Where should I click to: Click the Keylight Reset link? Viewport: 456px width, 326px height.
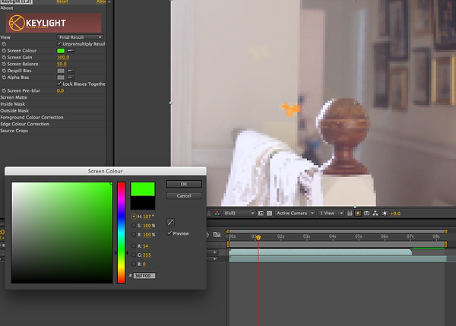(x=62, y=2)
